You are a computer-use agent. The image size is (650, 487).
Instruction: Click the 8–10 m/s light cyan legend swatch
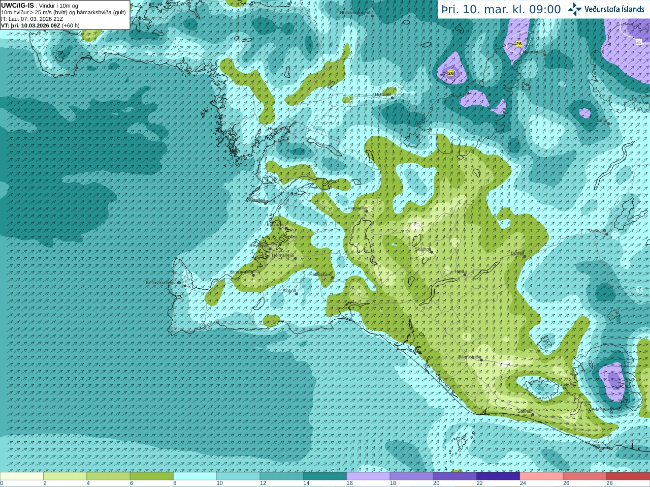pyautogui.click(x=195, y=476)
